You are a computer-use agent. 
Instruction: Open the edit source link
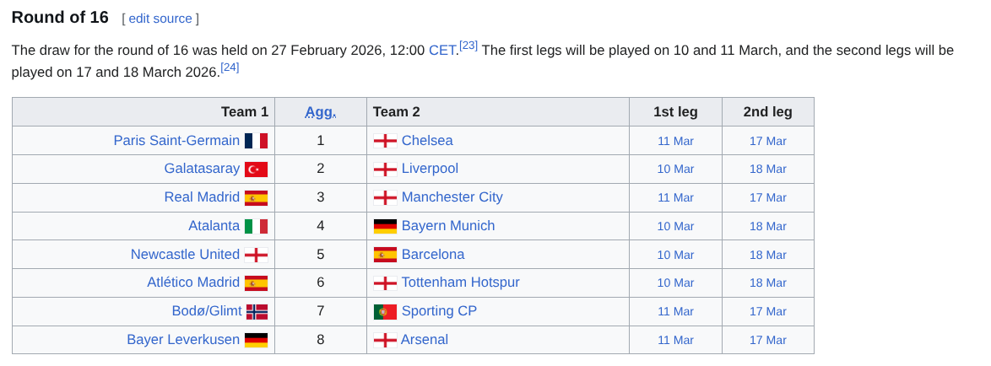tap(160, 19)
